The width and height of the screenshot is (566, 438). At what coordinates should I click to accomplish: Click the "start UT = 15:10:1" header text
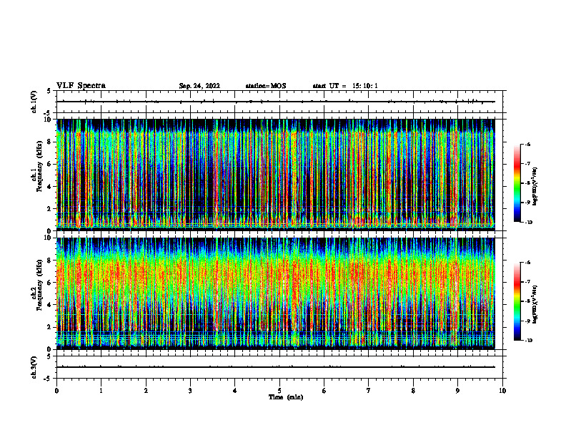pyautogui.click(x=345, y=86)
